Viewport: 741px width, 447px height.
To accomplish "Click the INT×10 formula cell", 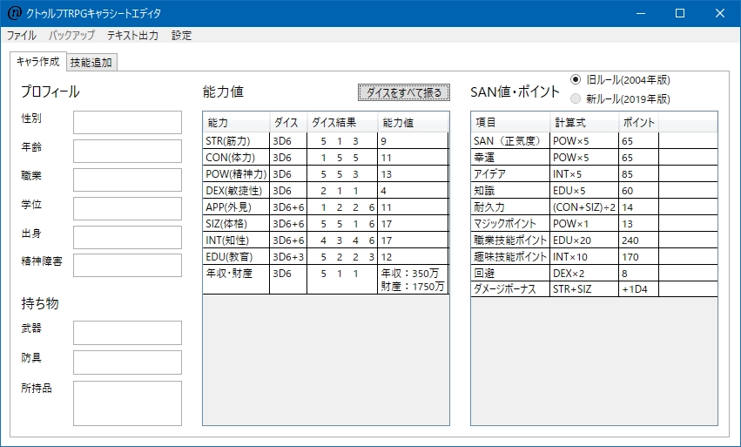I will 584,257.
